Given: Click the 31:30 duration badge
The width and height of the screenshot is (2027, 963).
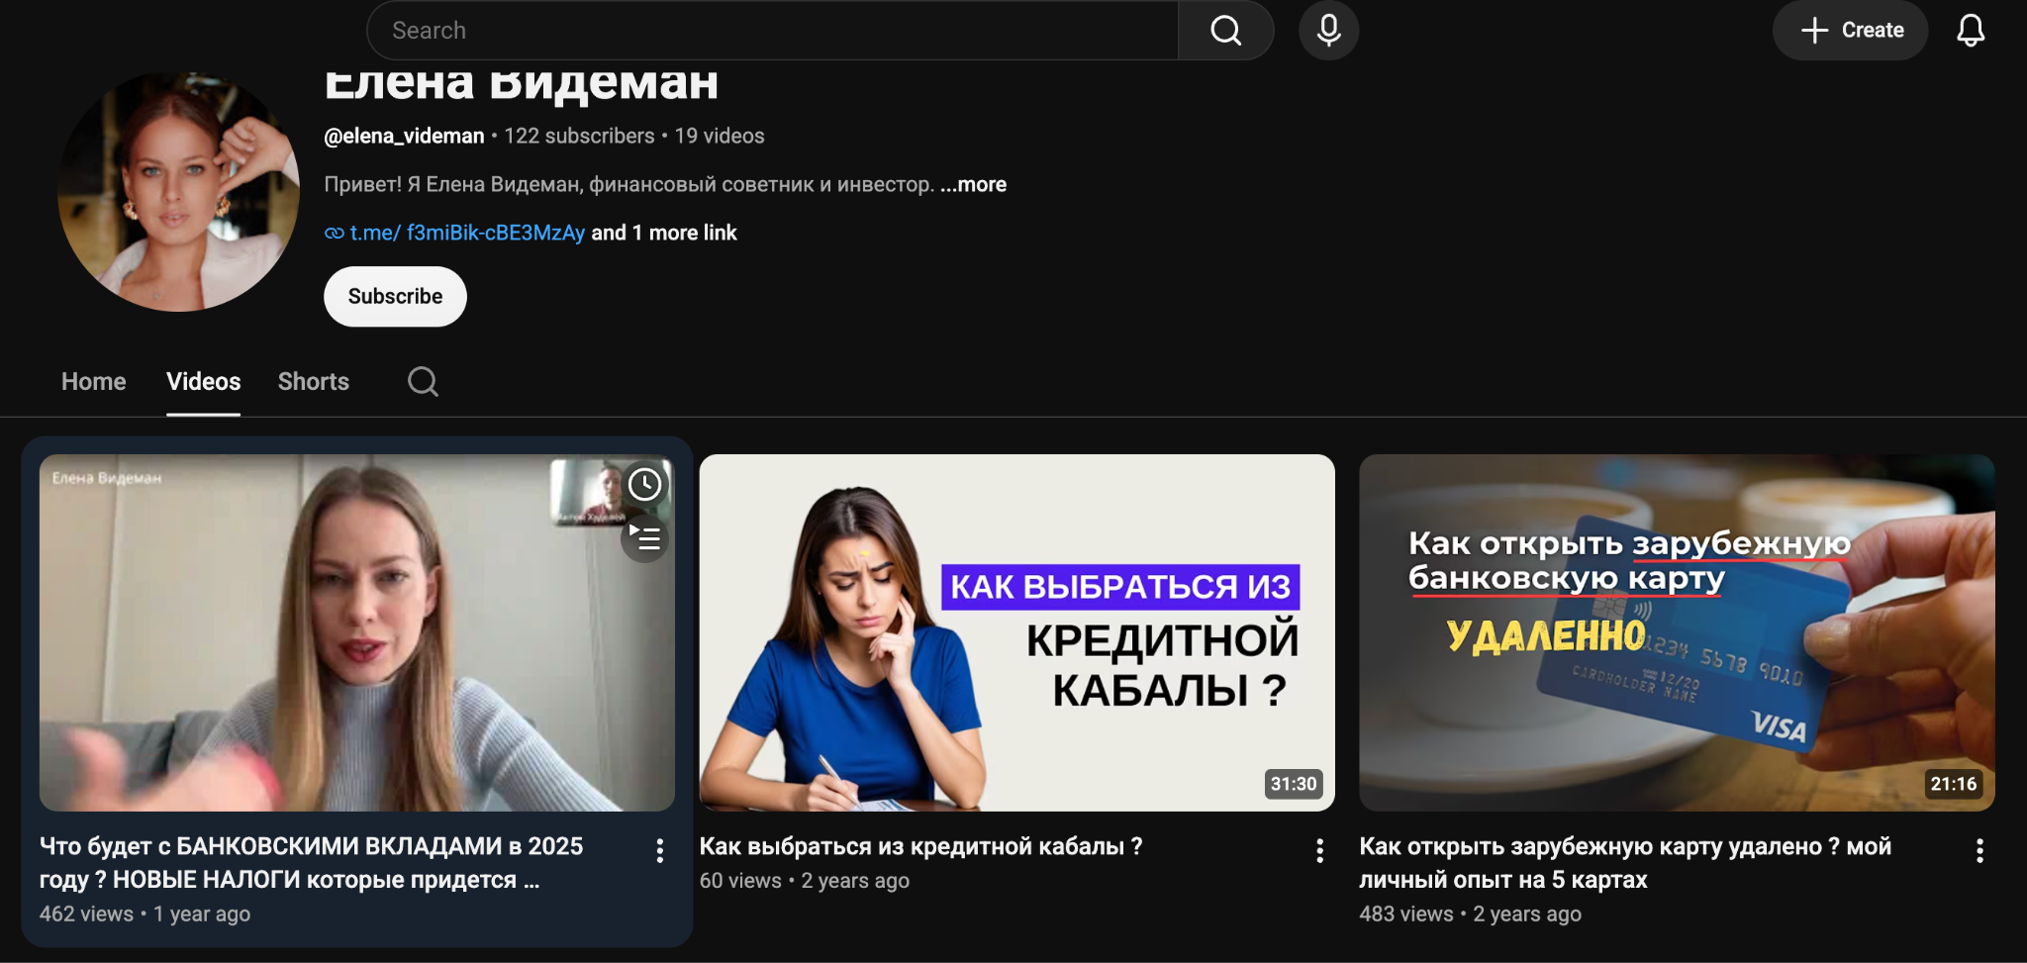Looking at the screenshot, I should (1294, 784).
